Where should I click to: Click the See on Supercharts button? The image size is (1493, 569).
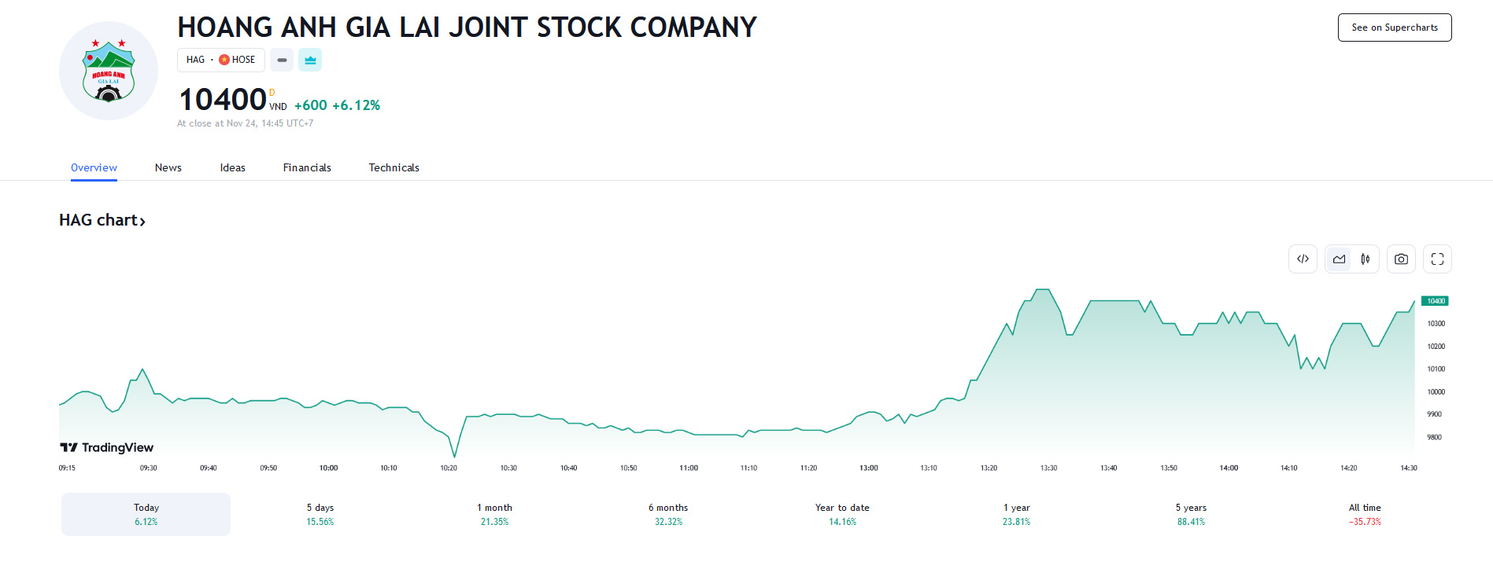click(x=1394, y=28)
